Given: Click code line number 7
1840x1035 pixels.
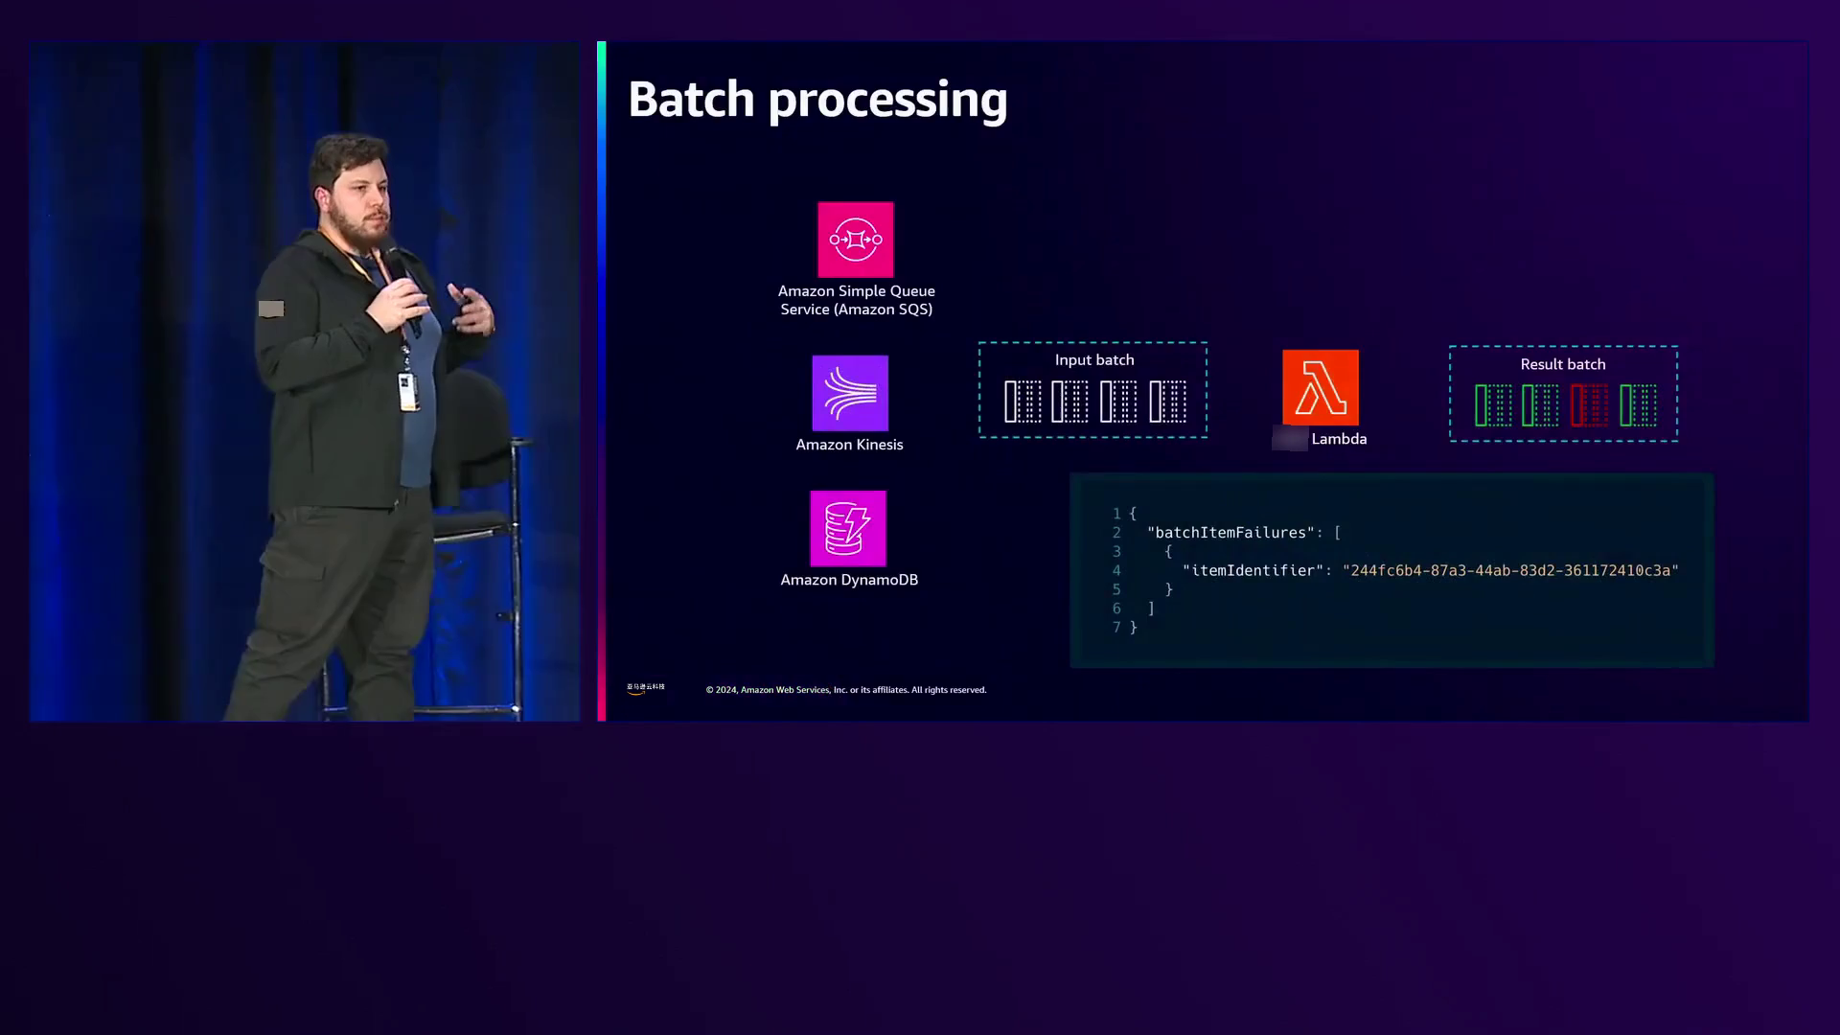Looking at the screenshot, I should (1116, 627).
